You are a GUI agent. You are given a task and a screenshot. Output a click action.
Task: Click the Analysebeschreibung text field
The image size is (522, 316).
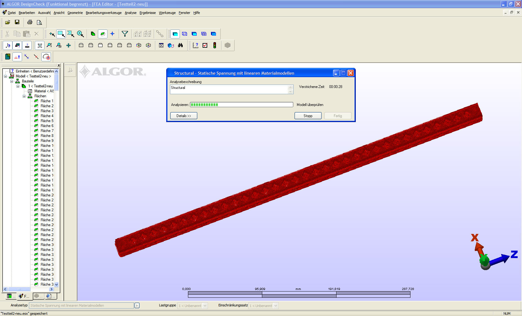coord(229,89)
